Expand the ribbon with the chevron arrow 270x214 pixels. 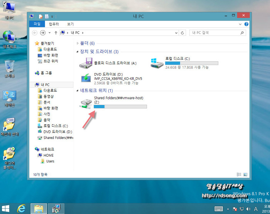tap(240, 24)
